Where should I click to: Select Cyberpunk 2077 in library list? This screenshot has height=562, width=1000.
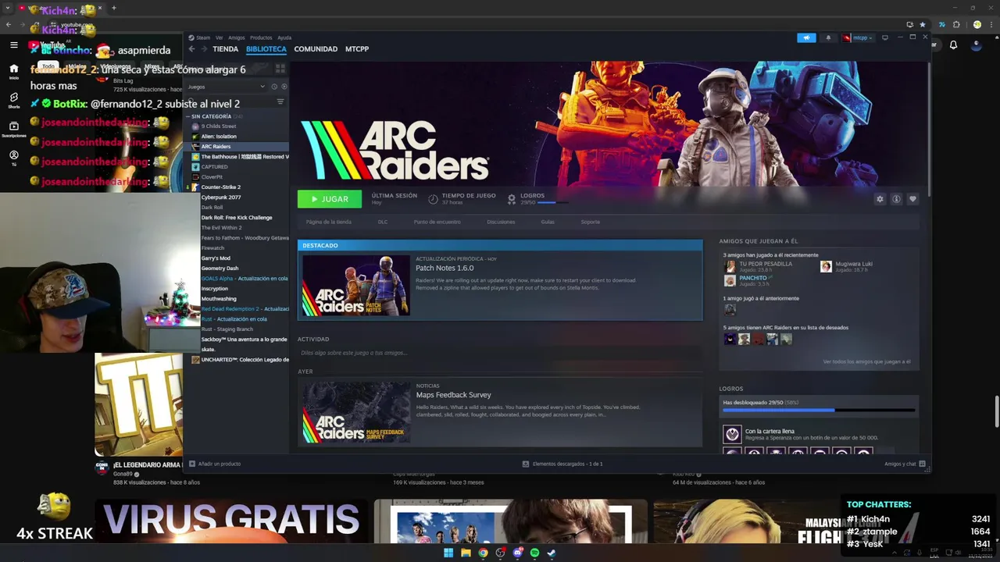tap(220, 197)
